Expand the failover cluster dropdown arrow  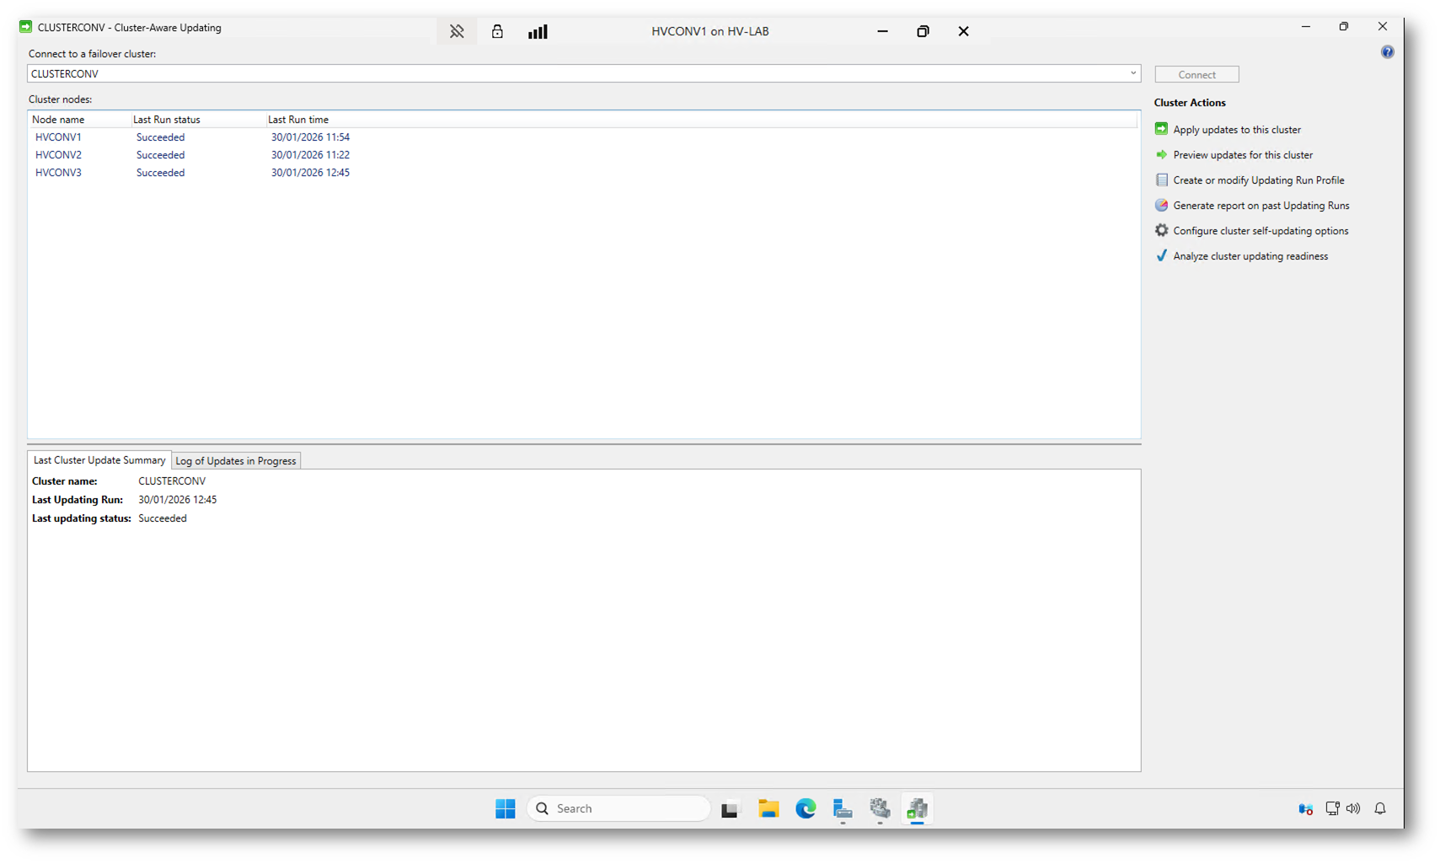(x=1132, y=73)
